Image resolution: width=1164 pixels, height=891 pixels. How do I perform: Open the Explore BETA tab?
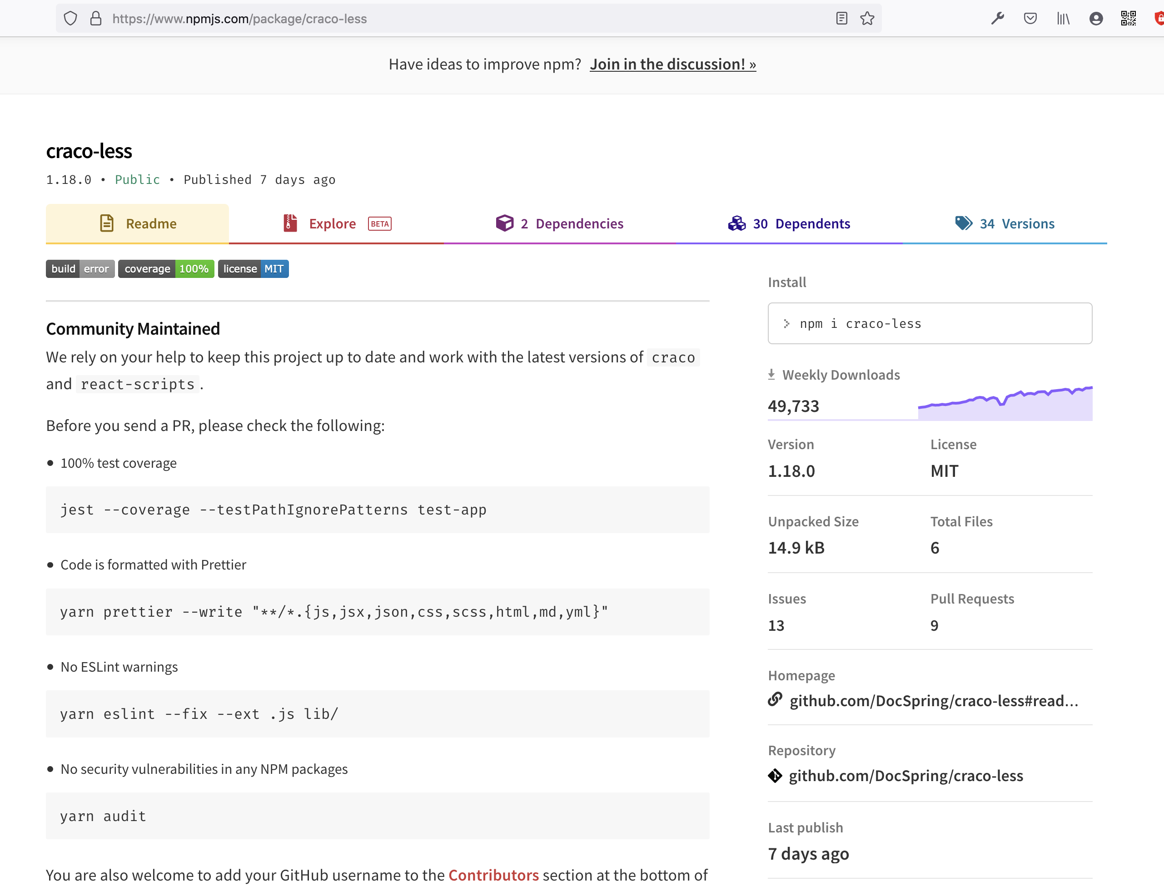pos(337,224)
